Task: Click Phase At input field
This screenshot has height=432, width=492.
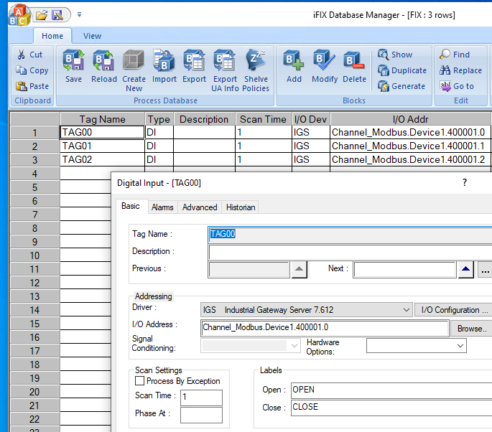Action: point(201,415)
